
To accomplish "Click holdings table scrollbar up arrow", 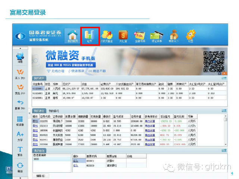I will (226, 116).
